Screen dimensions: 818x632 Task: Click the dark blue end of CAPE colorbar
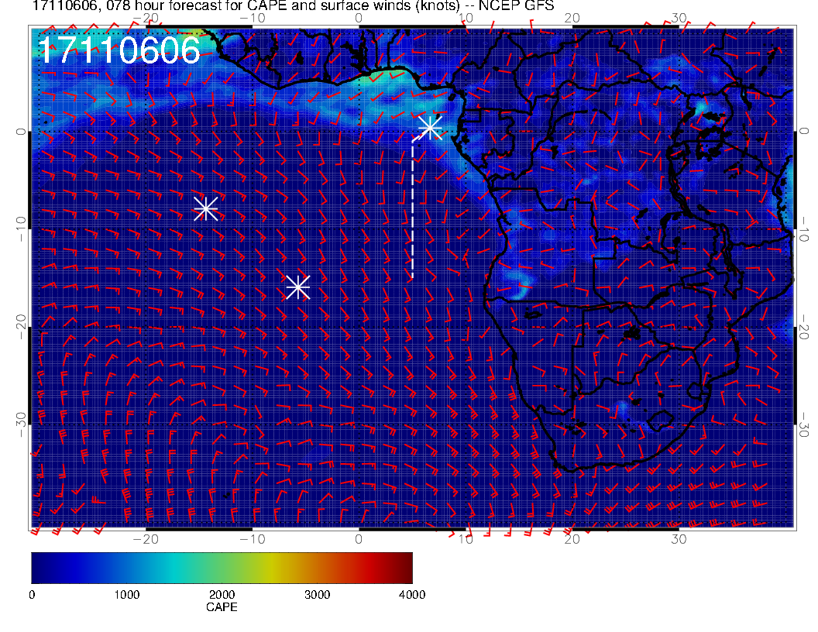pos(40,568)
